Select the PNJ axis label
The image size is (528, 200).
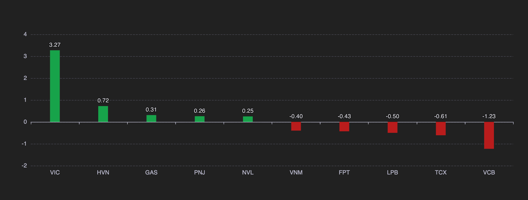tap(200, 172)
